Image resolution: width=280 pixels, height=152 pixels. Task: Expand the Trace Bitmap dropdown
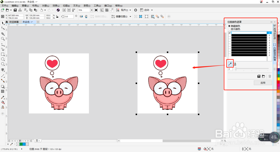point(130,17)
